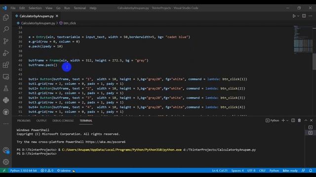Image resolution: width=316 pixels, height=177 pixels.
Task: Open the remote window indicator in the status bar
Action: tap(4, 171)
